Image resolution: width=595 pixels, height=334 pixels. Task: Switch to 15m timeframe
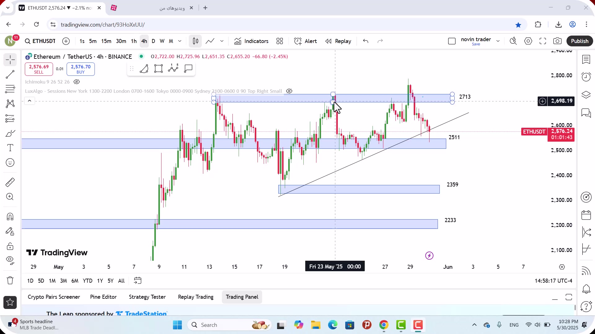tap(106, 41)
